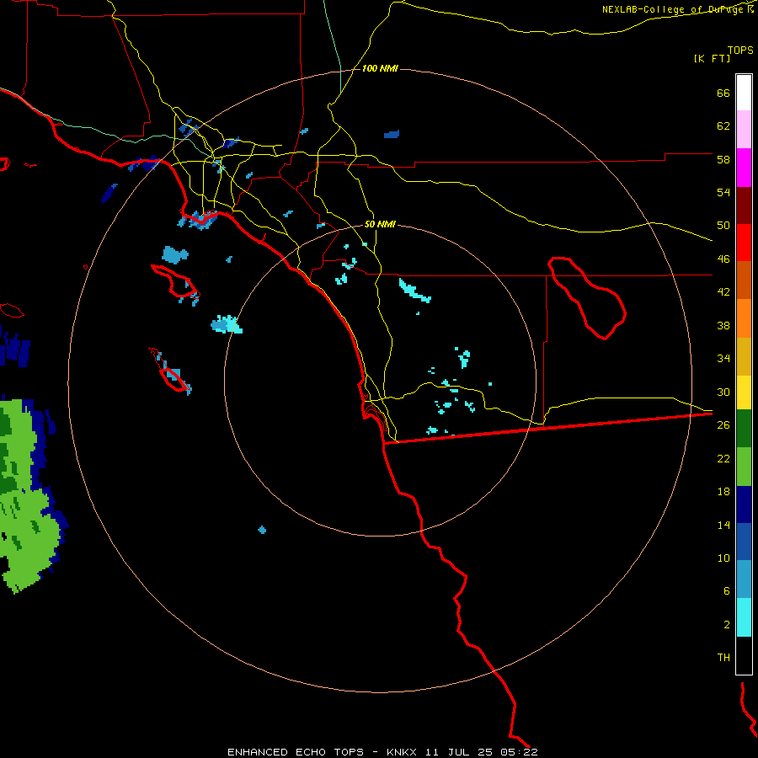Click the "14" legend value

(x=723, y=525)
